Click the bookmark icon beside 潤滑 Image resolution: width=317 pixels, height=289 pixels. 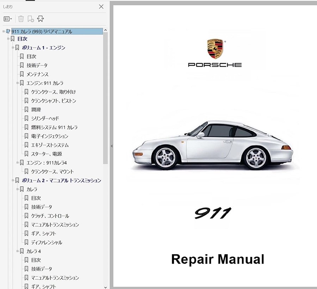[26, 110]
